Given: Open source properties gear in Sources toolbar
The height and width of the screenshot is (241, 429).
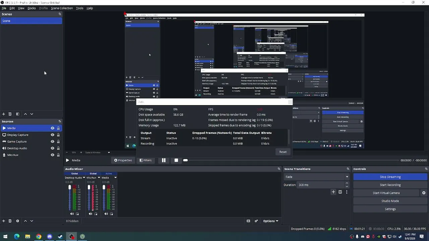Looking at the screenshot, I should coord(17,221).
